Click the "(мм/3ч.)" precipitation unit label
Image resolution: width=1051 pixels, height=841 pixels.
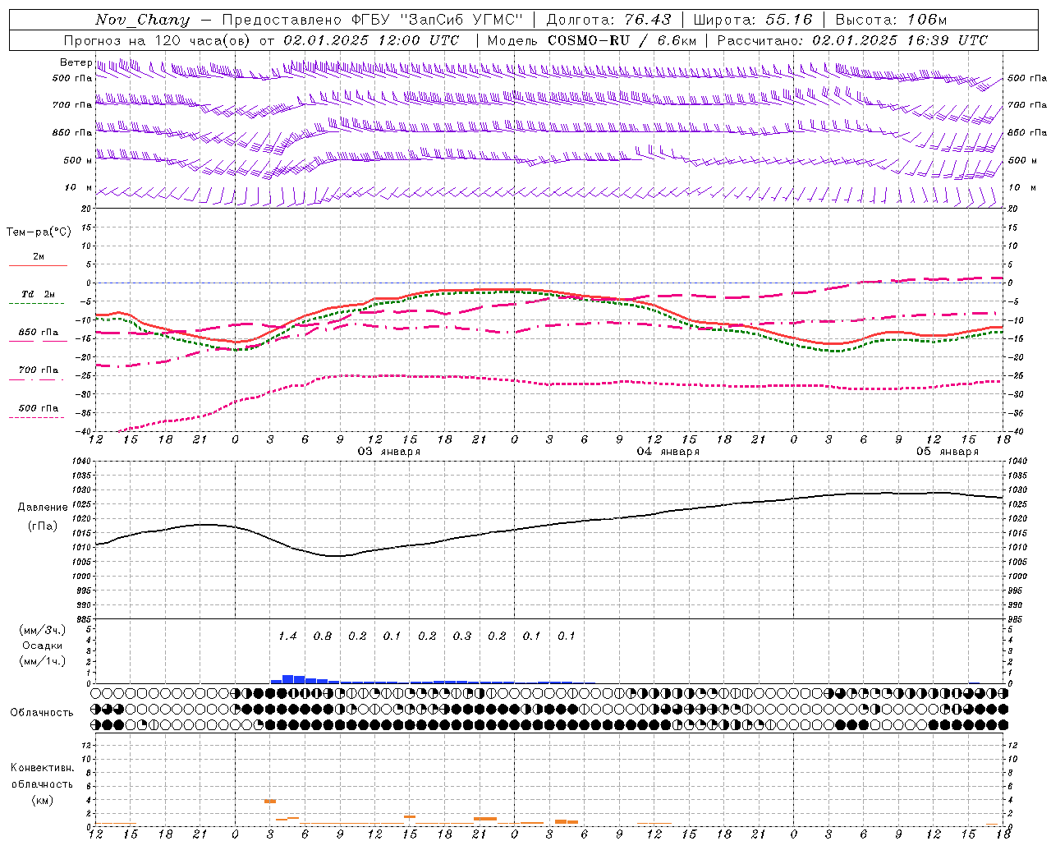point(42,630)
